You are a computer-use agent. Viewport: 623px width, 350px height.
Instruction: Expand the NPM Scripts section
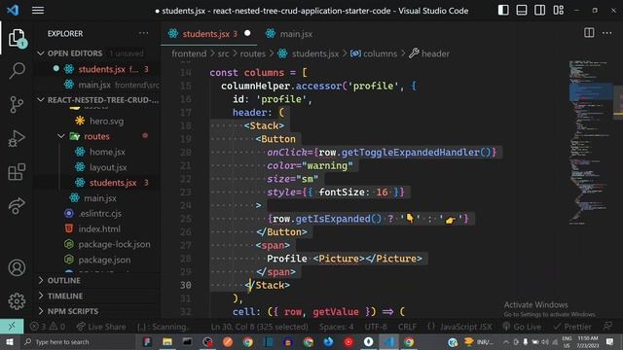pyautogui.click(x=98, y=311)
